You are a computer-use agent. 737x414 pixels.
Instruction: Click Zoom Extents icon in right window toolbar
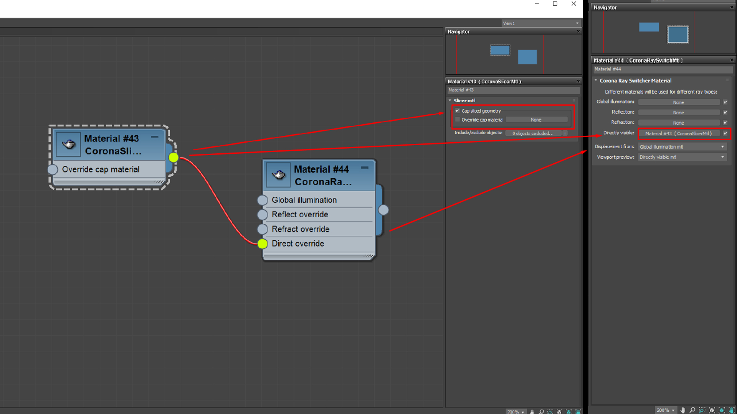(x=712, y=410)
